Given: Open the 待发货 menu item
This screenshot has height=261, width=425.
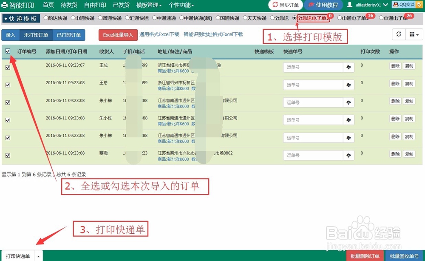Looking at the screenshot, I should 68,5.
